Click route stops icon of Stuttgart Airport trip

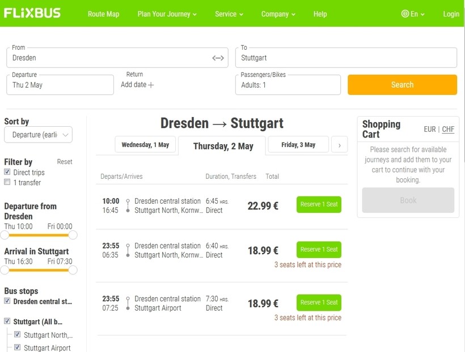coord(128,304)
